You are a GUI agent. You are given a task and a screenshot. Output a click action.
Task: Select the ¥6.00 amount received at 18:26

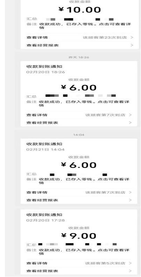click(x=79, y=88)
